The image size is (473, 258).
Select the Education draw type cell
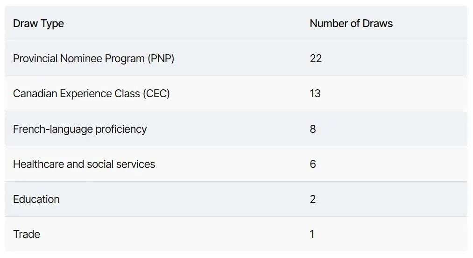point(36,199)
